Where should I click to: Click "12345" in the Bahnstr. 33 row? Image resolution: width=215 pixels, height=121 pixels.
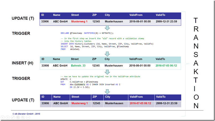point(96,66)
